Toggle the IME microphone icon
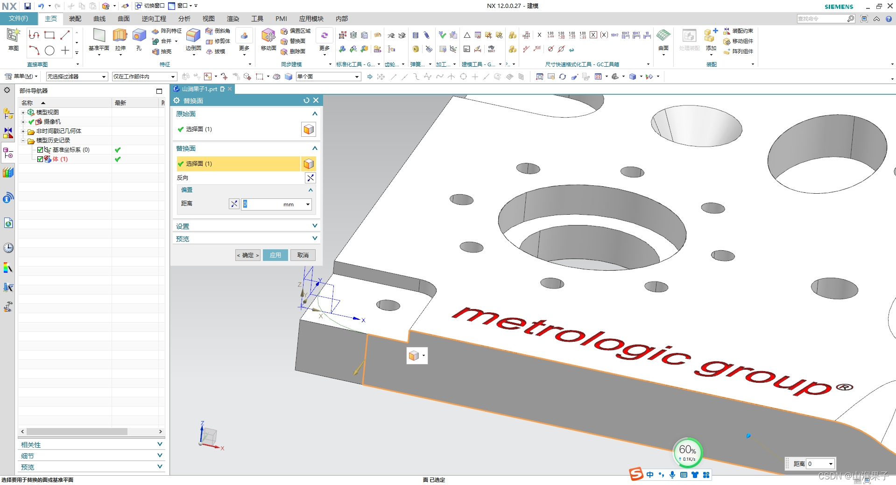This screenshot has width=896, height=485. [x=672, y=475]
